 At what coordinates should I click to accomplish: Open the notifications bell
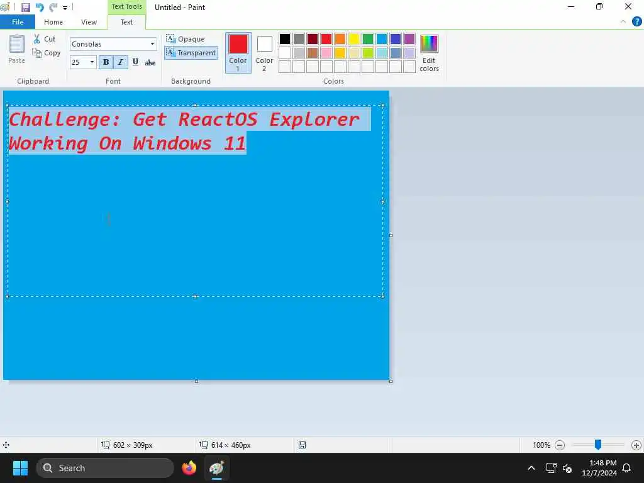[x=627, y=468]
